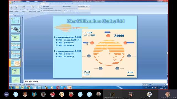Open the 'Дизайн' ribbon tab
Image resolution: width=177 pixels, height=99 pixels.
point(28,4)
